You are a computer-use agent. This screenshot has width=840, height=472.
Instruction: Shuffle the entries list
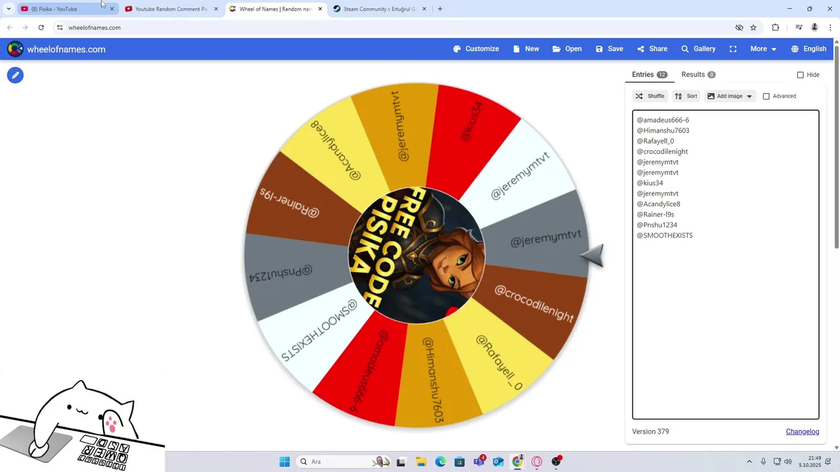[x=650, y=96]
